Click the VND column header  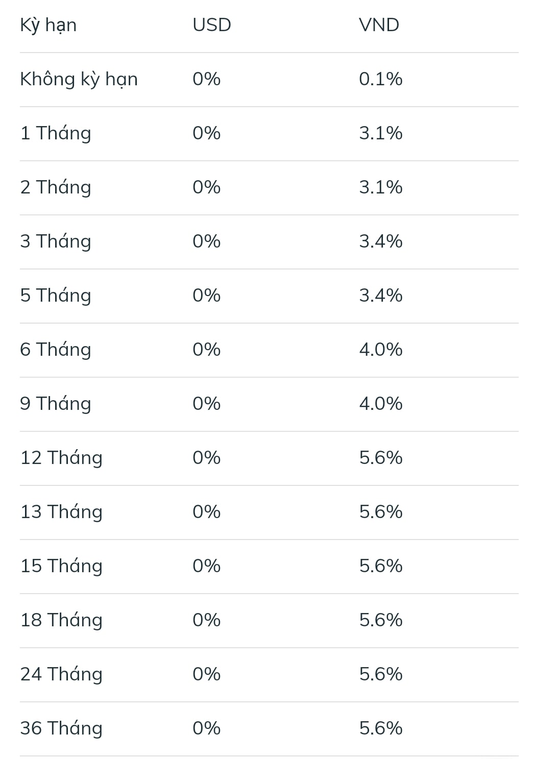[379, 25]
